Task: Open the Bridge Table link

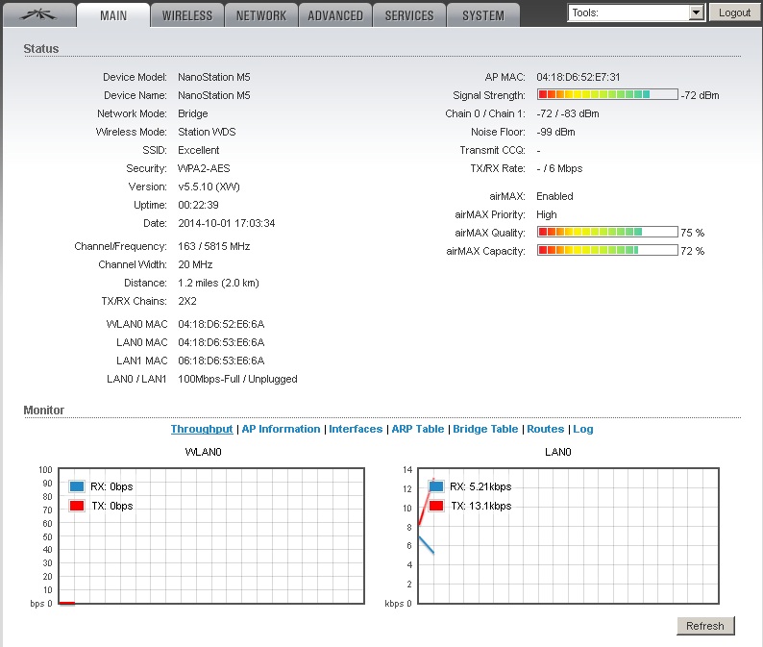Action: (485, 429)
